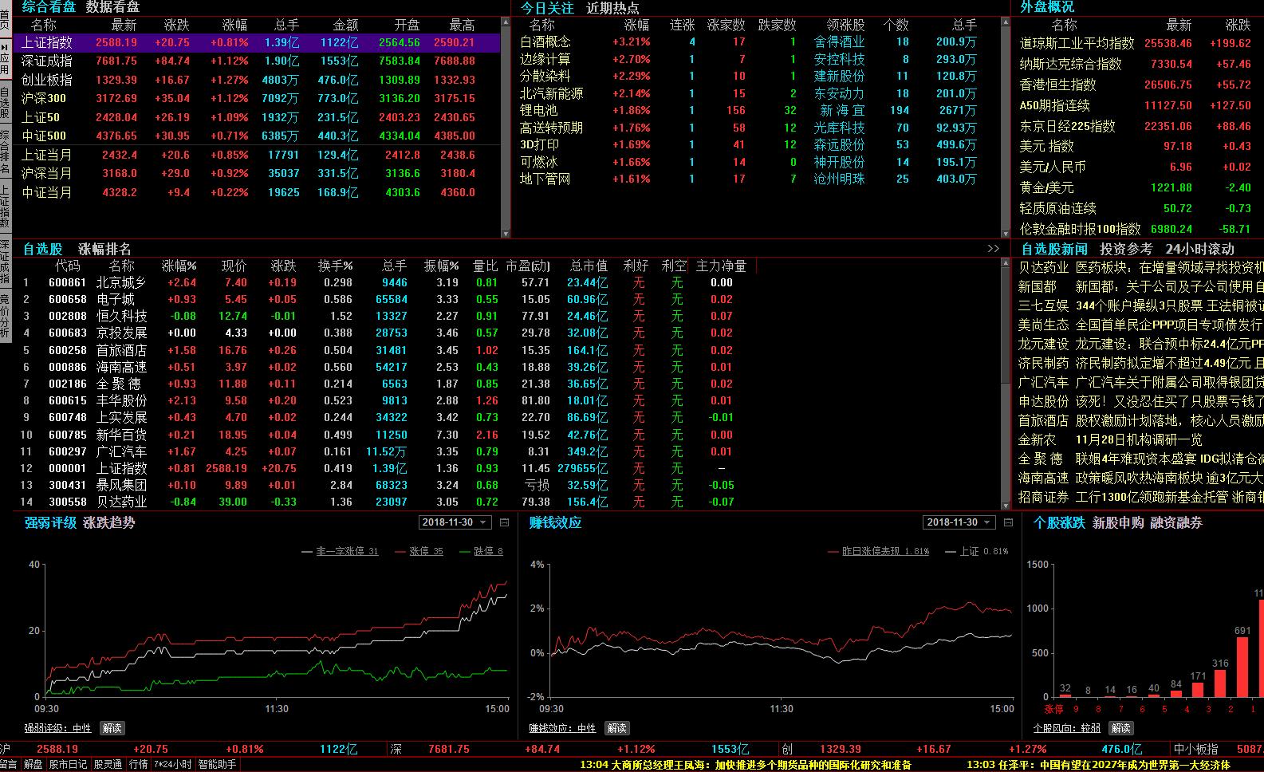Switch to the 近期热点 tab
The image size is (1264, 772).
[612, 8]
